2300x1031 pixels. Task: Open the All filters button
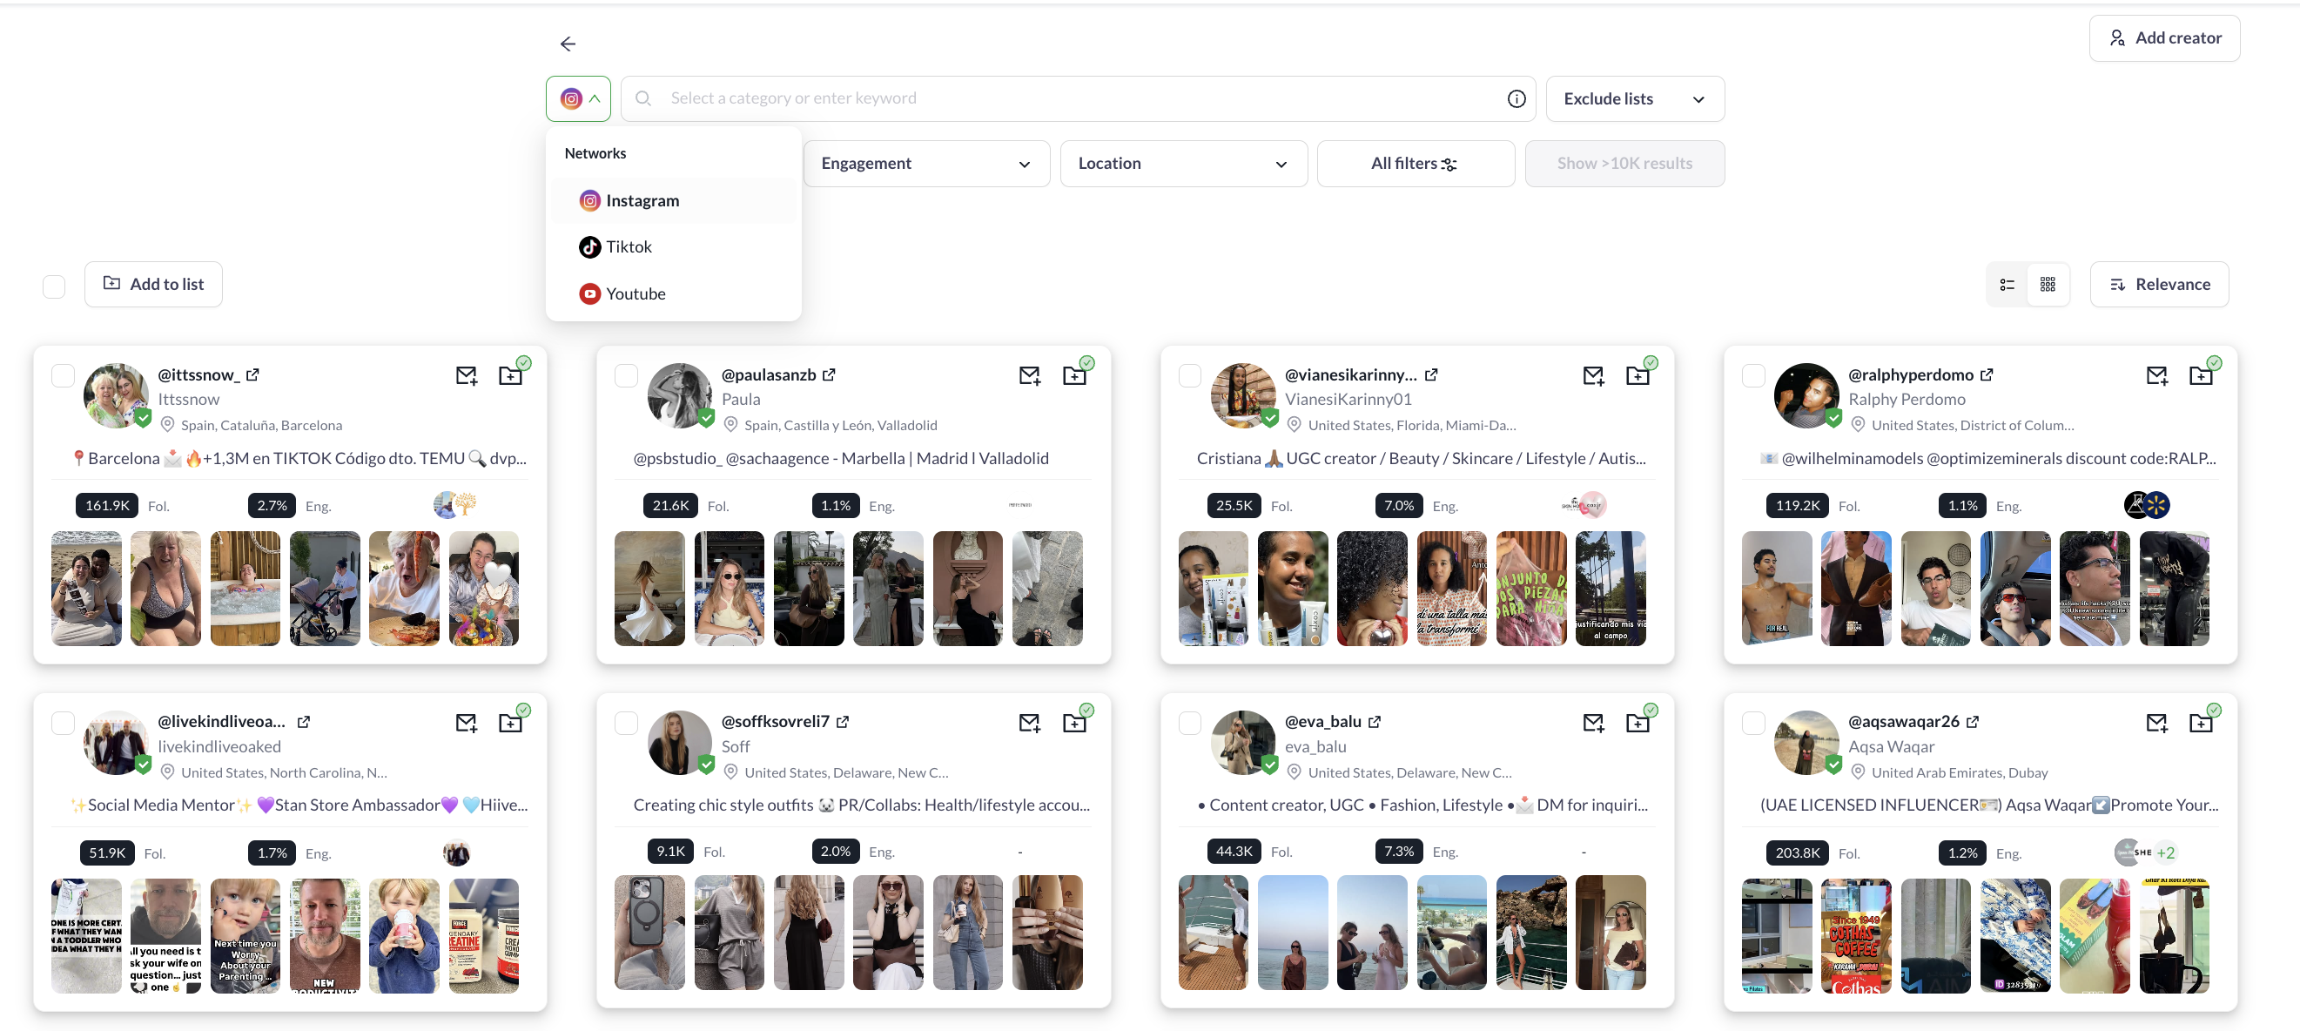click(x=1415, y=164)
